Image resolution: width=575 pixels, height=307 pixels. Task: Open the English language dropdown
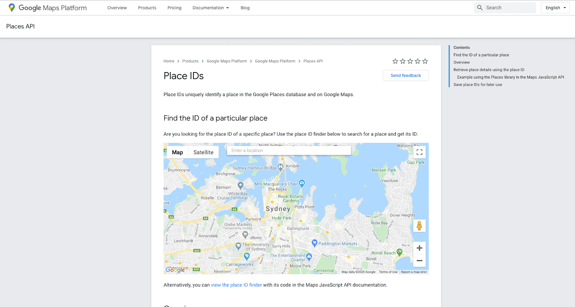[556, 8]
